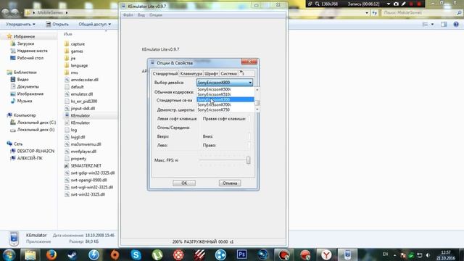464x261 pixels.
Task: Open Photoshop from the taskbar
Action: pos(241,254)
